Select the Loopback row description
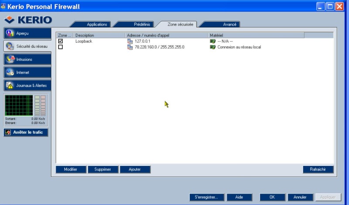The width and height of the screenshot is (349, 205). pos(84,41)
